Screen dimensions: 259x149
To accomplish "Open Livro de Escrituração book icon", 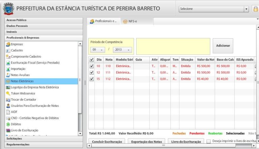I will tap(8, 130).
